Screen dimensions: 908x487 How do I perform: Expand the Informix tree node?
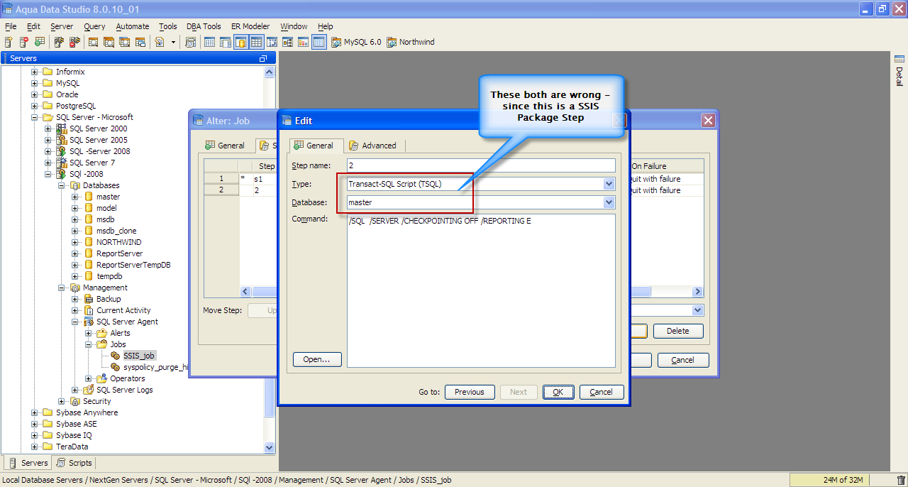point(34,72)
